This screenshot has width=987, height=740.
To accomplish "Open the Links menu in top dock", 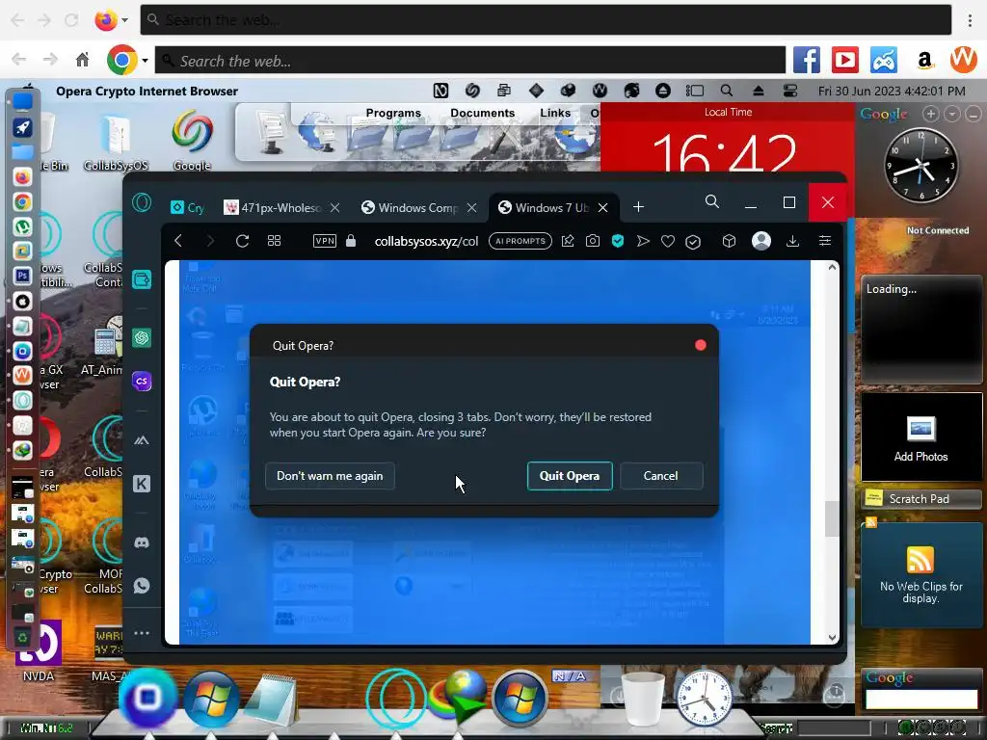I will coord(555,113).
